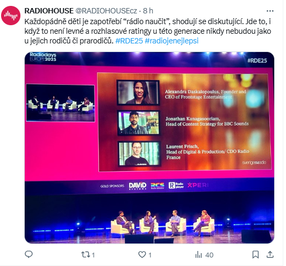Bookmark the post with the bookmark icon
This screenshot has width=286, height=266.
coord(255,255)
